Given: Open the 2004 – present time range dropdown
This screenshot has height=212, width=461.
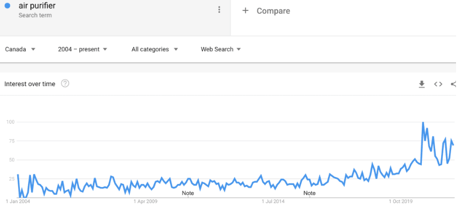Looking at the screenshot, I should [x=83, y=49].
